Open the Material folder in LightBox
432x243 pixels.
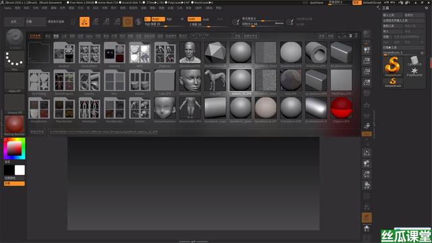click(115, 53)
